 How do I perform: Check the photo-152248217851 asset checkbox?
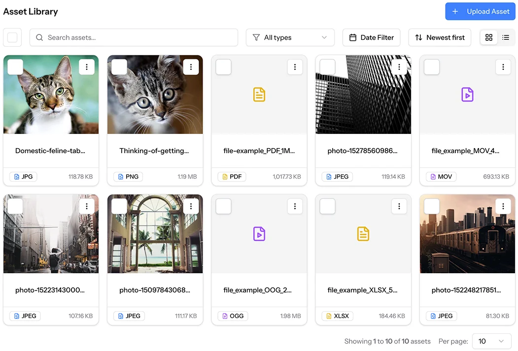point(432,206)
